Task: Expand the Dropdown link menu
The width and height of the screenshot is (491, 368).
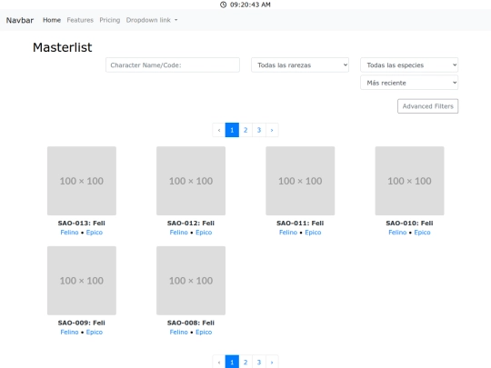Action: coord(152,20)
